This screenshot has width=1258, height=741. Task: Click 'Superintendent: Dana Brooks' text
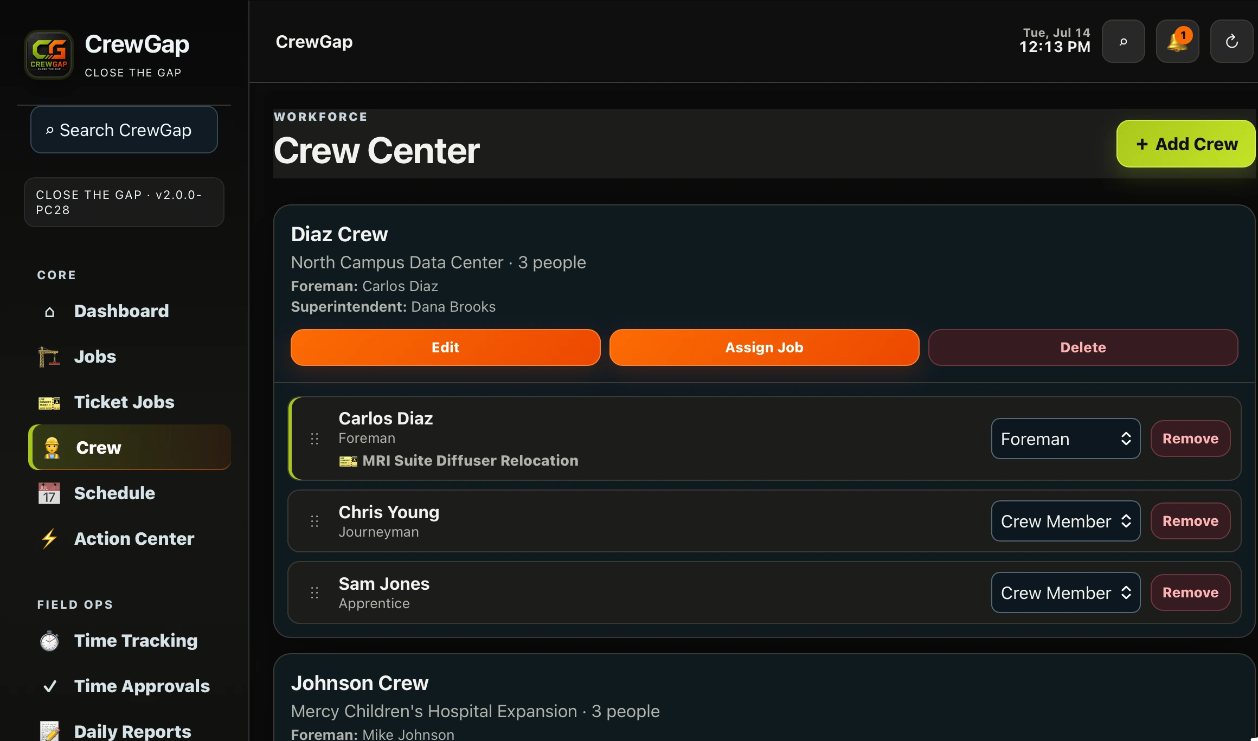pos(393,307)
